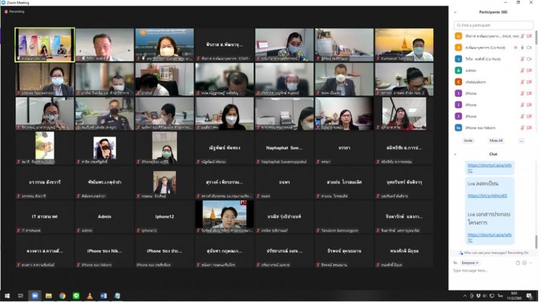Open LINE from the taskbar
The image size is (541, 302).
point(76,296)
